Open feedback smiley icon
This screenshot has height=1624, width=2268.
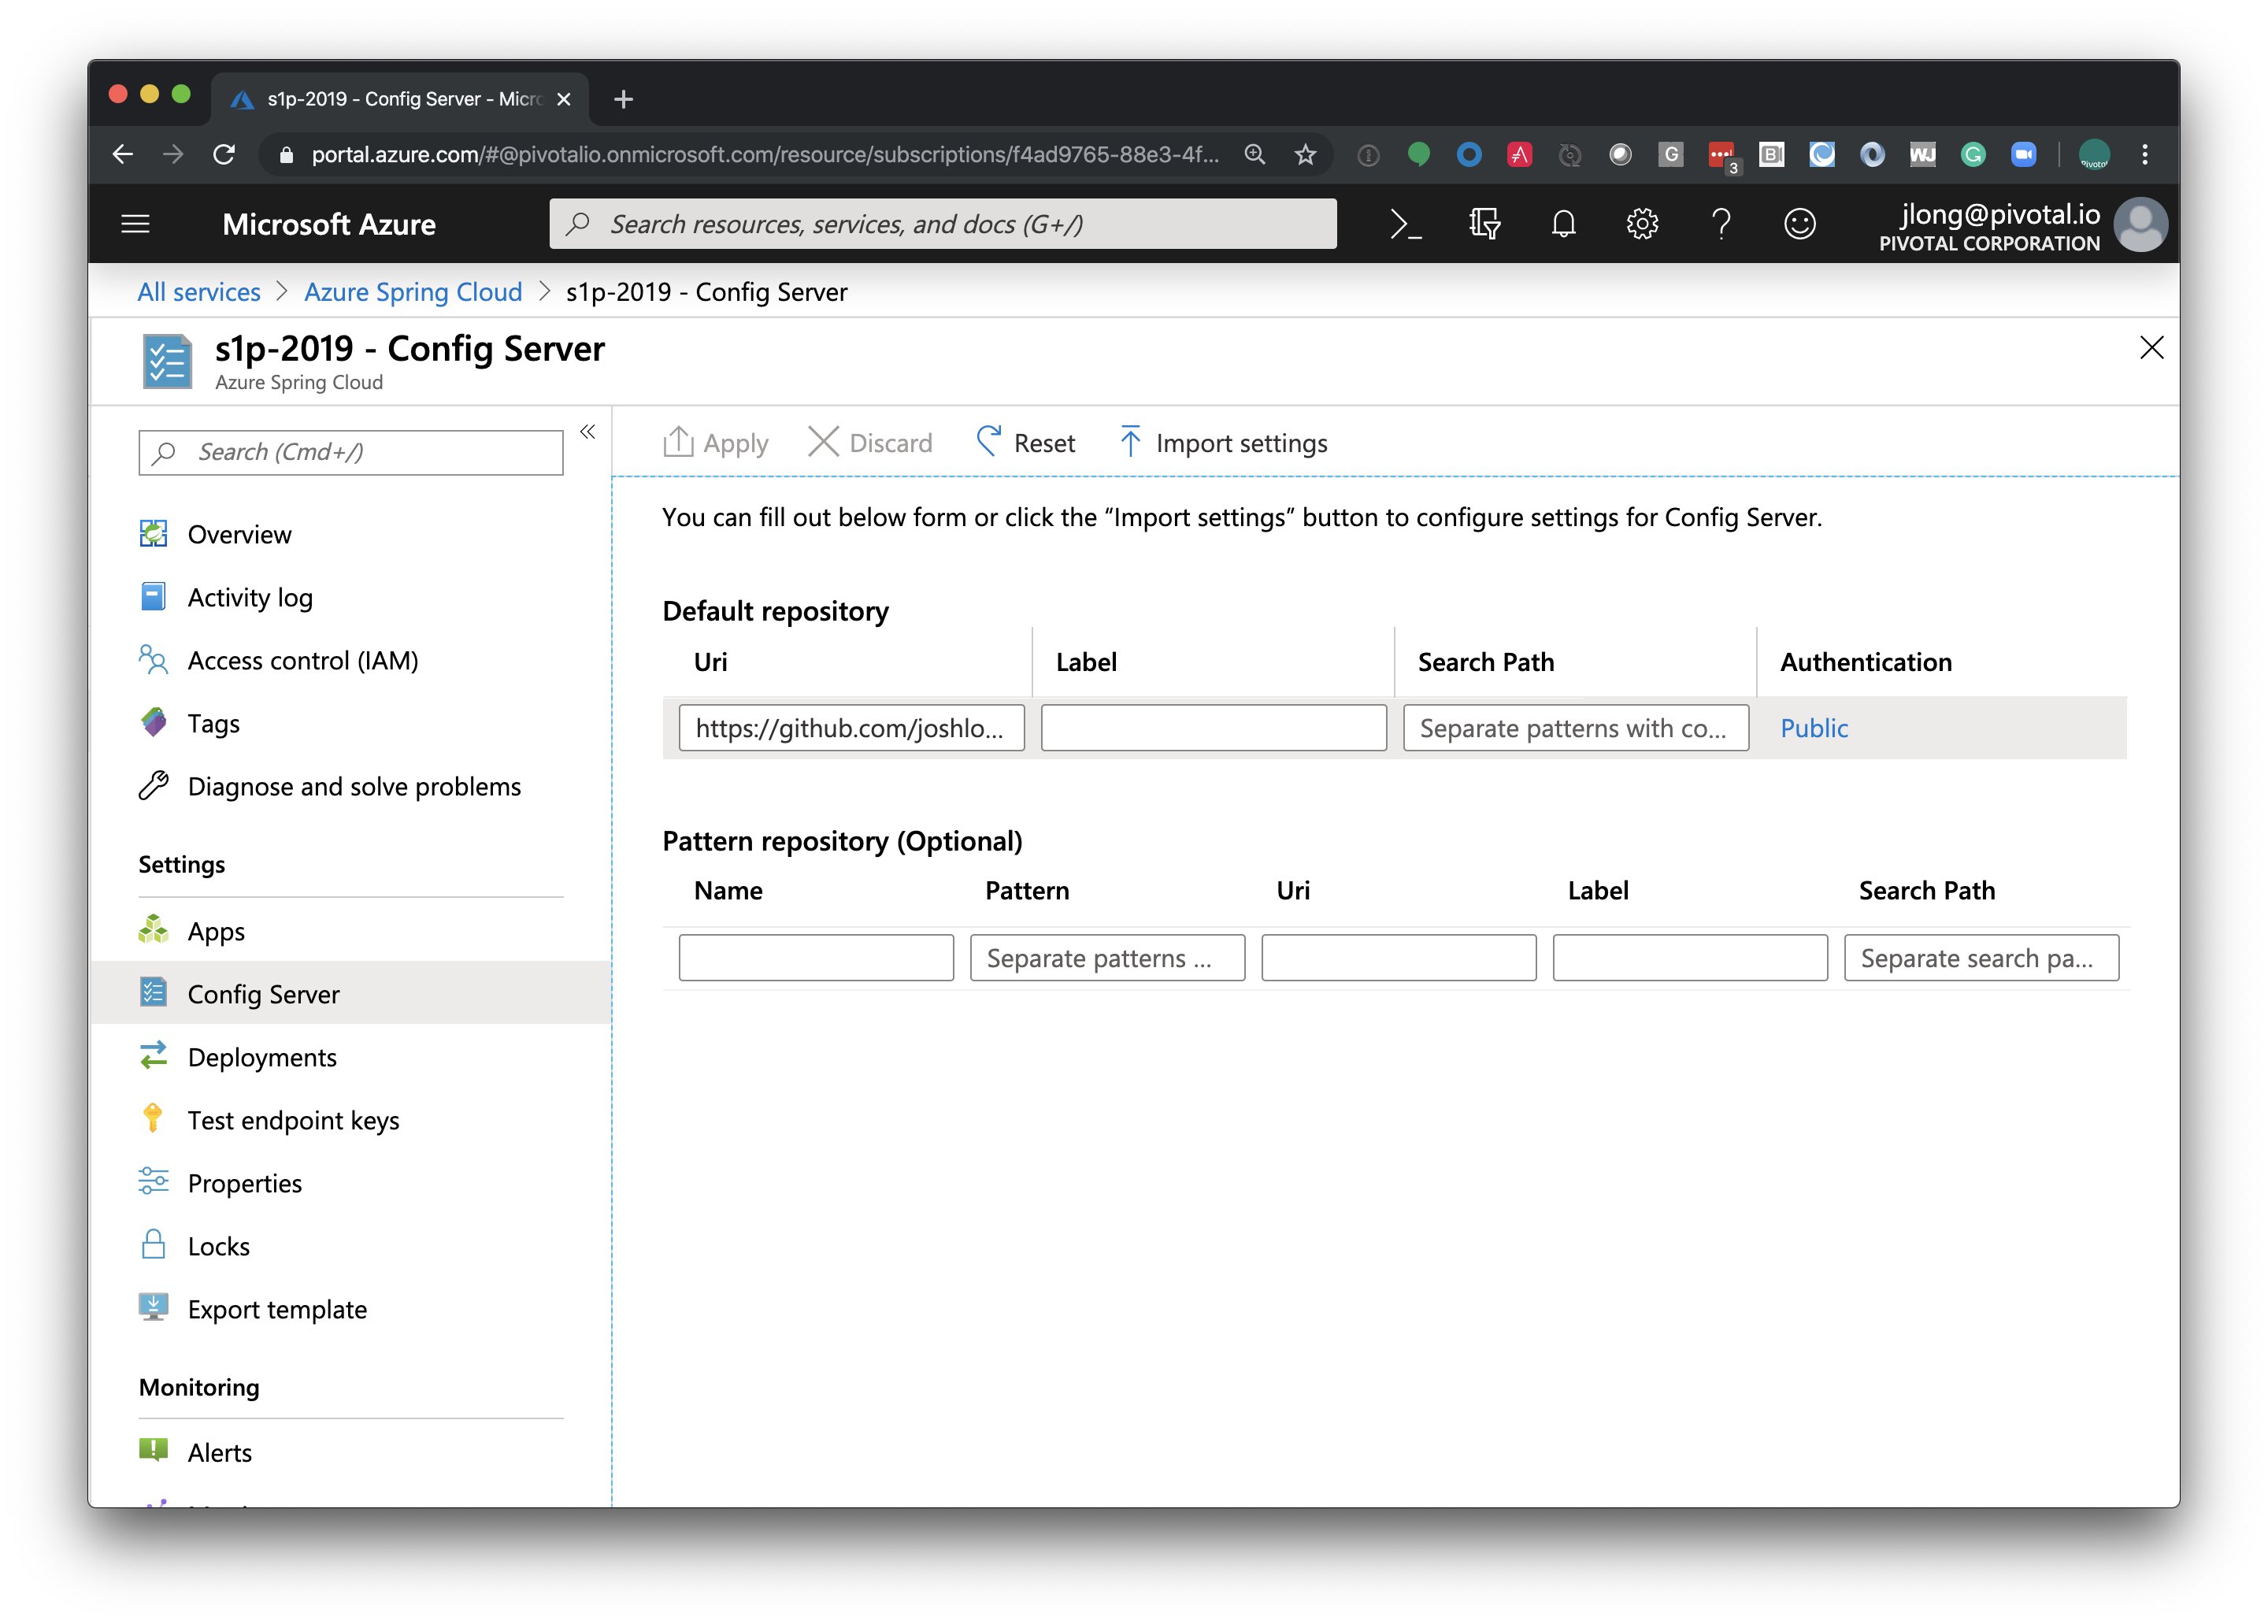tap(1799, 224)
